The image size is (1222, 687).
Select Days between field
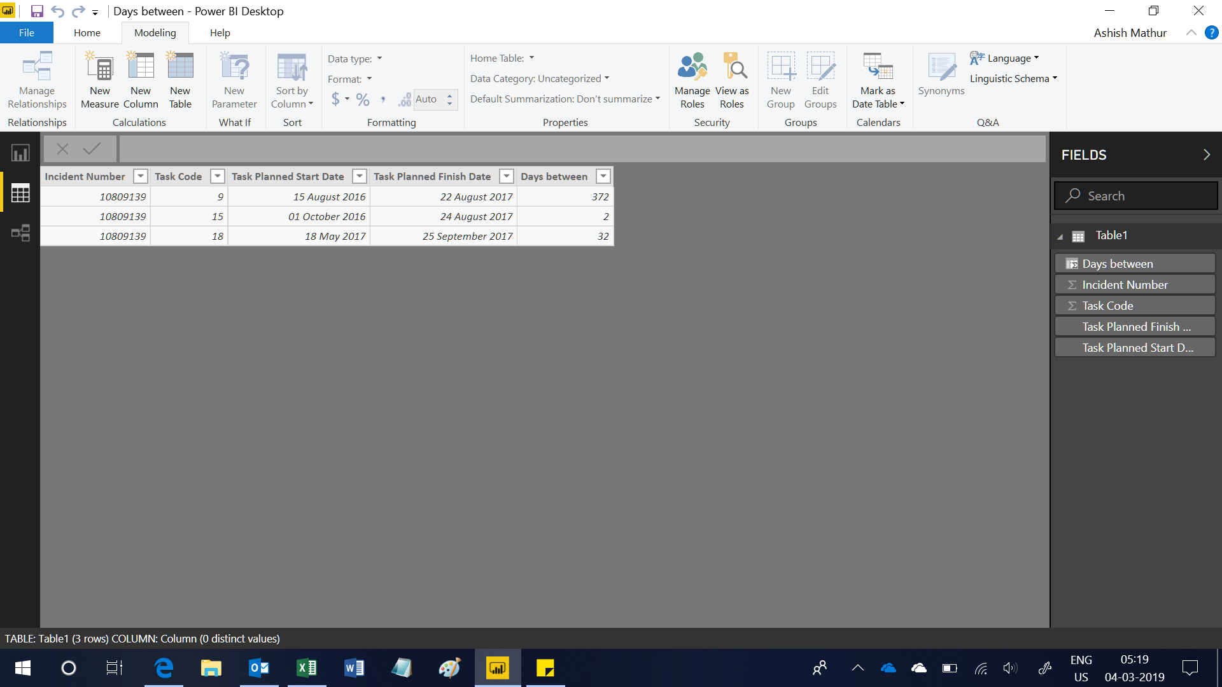click(1135, 263)
